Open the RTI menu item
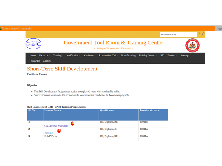Image resolution: width=222 pixels, height=166 pixels. coord(162,55)
